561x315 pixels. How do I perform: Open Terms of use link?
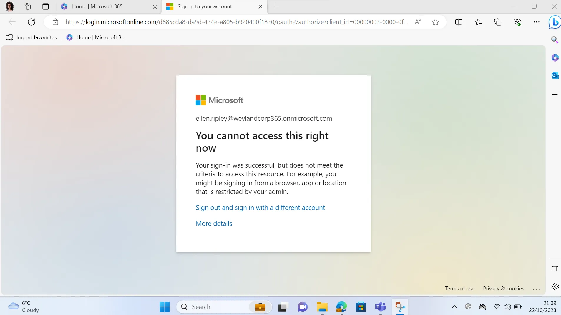tap(459, 289)
